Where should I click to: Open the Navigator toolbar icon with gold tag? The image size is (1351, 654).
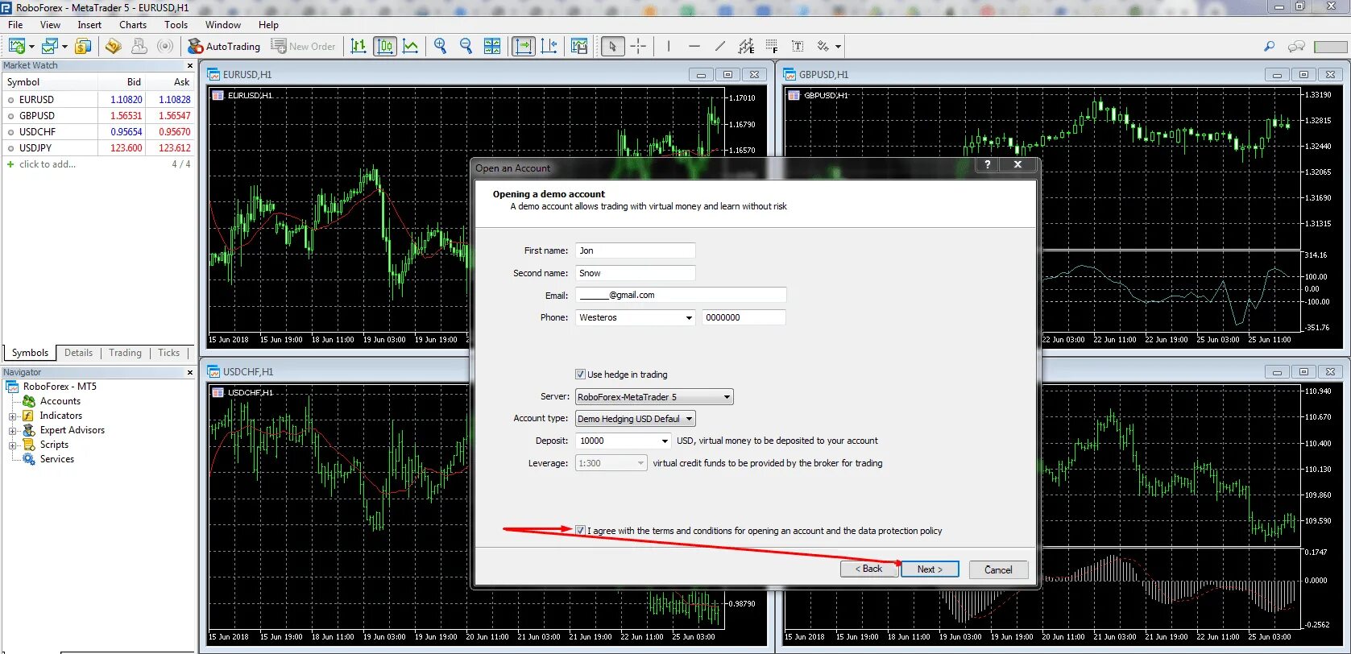pyautogui.click(x=114, y=47)
